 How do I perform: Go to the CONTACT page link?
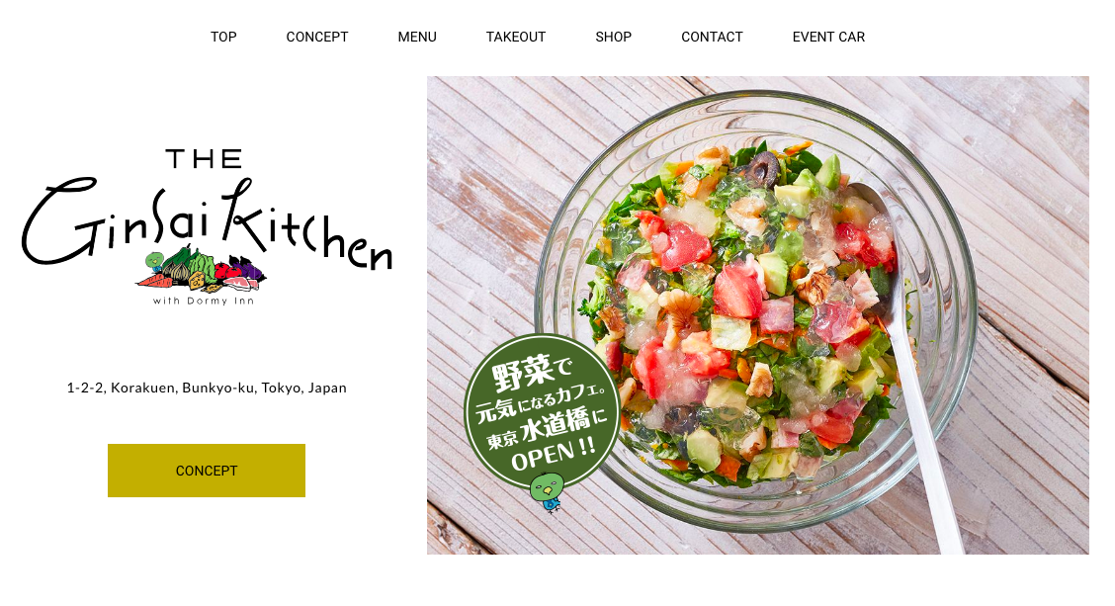click(712, 37)
